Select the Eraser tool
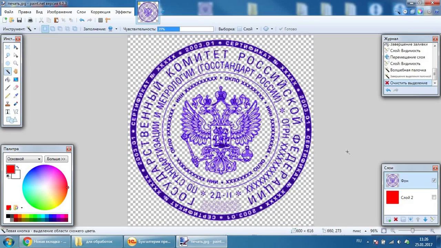 pos(16,87)
